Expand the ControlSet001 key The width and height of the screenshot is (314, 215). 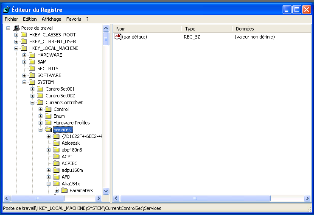pyautogui.click(x=32, y=89)
